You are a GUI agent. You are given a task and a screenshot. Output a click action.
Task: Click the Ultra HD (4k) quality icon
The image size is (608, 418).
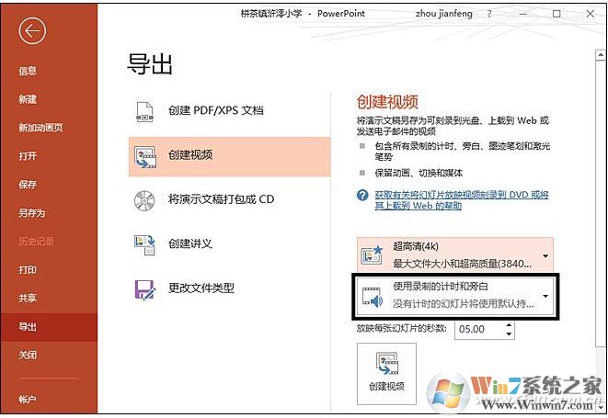pyautogui.click(x=373, y=254)
